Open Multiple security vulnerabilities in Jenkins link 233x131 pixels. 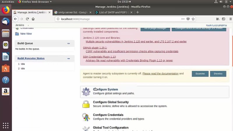click(x=136, y=42)
